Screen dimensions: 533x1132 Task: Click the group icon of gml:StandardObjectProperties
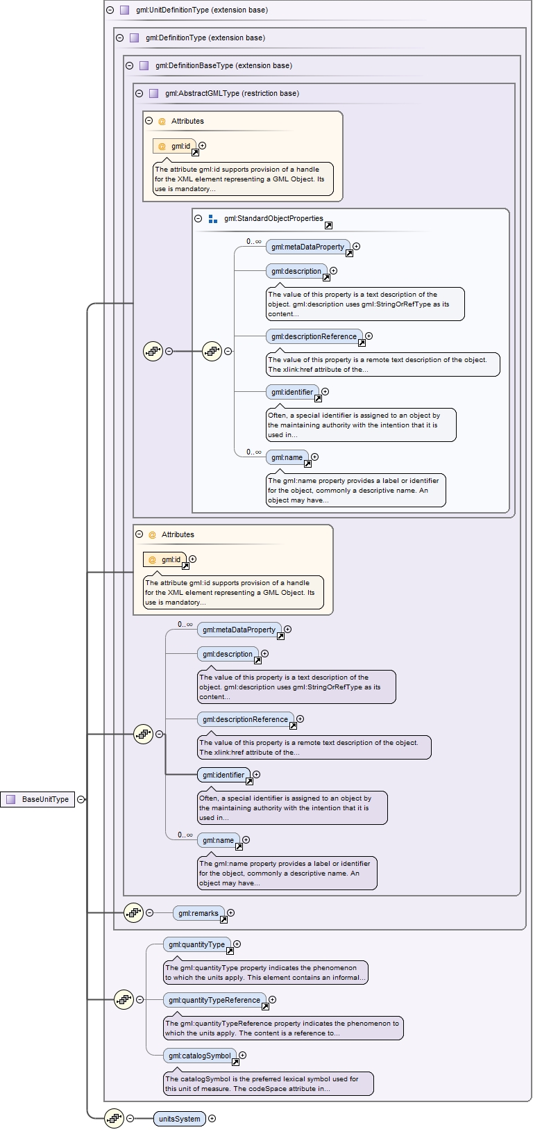(x=213, y=218)
